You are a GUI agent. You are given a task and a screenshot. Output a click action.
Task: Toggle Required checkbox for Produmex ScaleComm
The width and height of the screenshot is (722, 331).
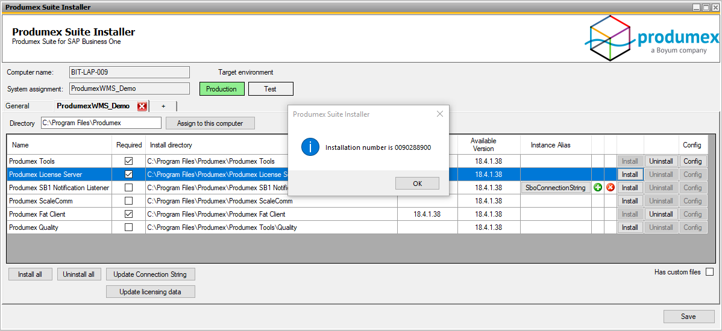[x=129, y=201]
